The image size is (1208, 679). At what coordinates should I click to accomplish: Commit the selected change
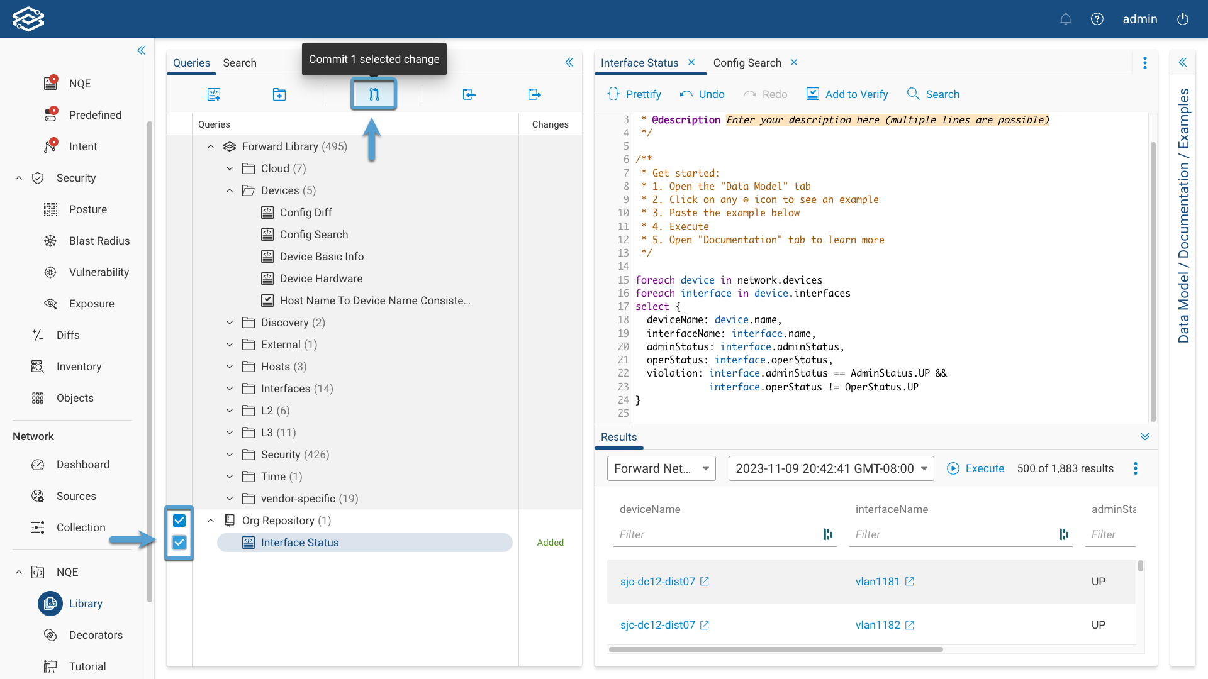(374, 94)
